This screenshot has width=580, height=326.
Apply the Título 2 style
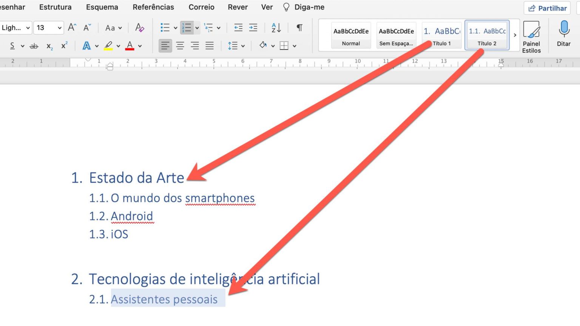(x=487, y=35)
